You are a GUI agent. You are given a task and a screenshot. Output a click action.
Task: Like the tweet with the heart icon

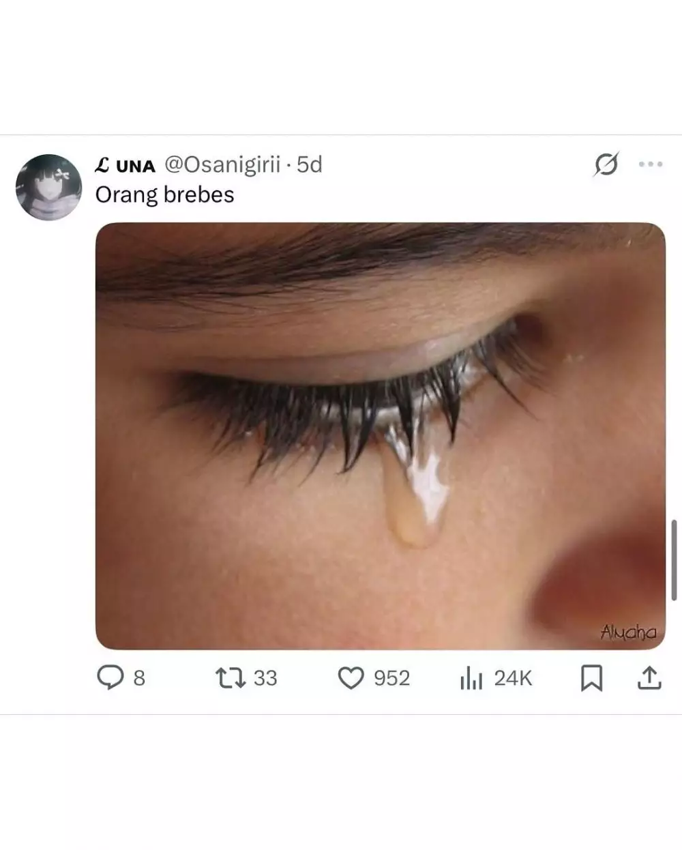[351, 678]
